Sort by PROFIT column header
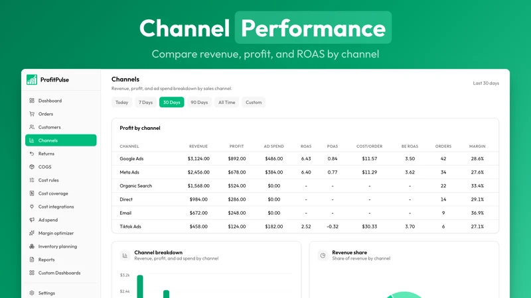 (237, 146)
